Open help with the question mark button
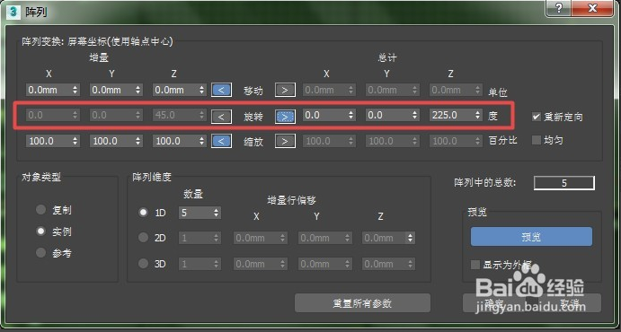621x332 pixels. coord(559,8)
